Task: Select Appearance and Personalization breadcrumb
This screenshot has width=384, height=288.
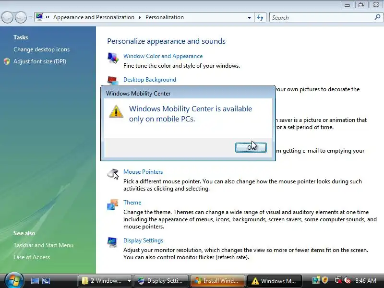Action: (x=94, y=17)
